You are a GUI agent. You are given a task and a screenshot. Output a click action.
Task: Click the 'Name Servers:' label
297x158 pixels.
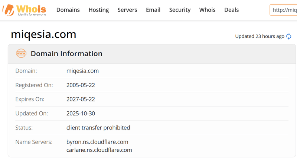coord(34,142)
